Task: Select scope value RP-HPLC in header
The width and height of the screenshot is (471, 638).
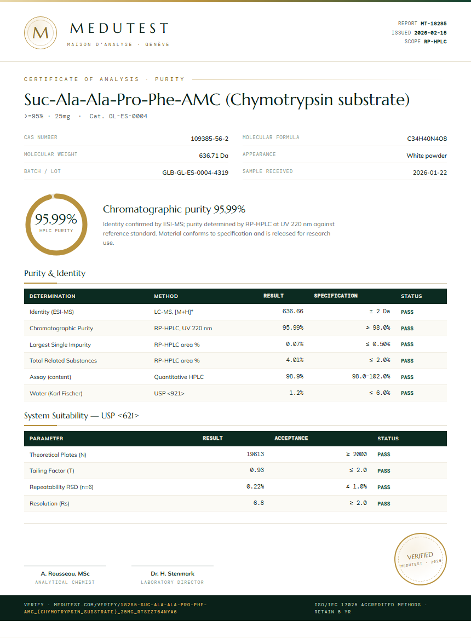Action: click(435, 42)
